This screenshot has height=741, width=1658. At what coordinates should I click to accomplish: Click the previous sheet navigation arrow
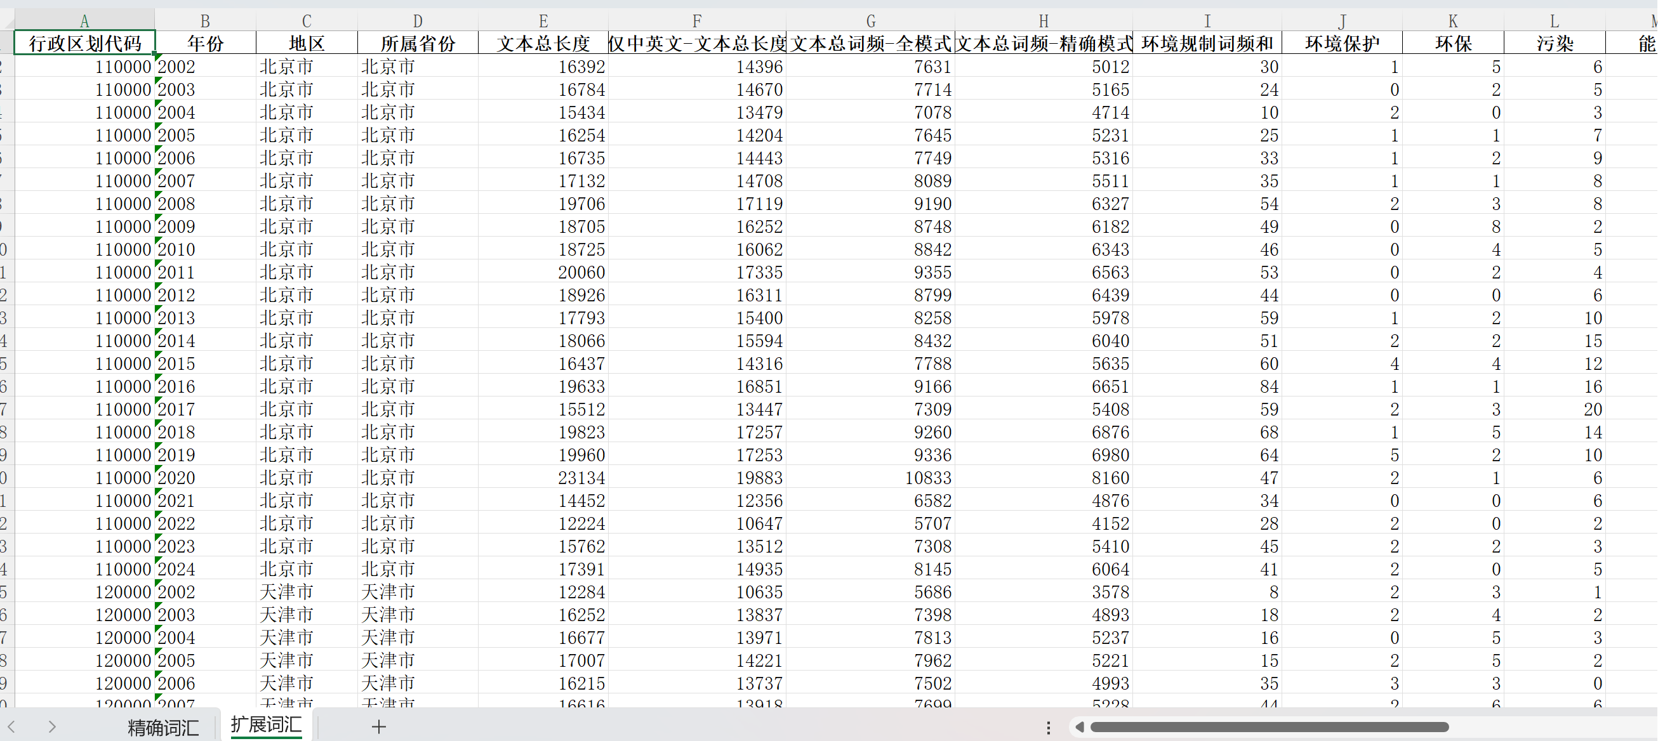click(x=11, y=727)
